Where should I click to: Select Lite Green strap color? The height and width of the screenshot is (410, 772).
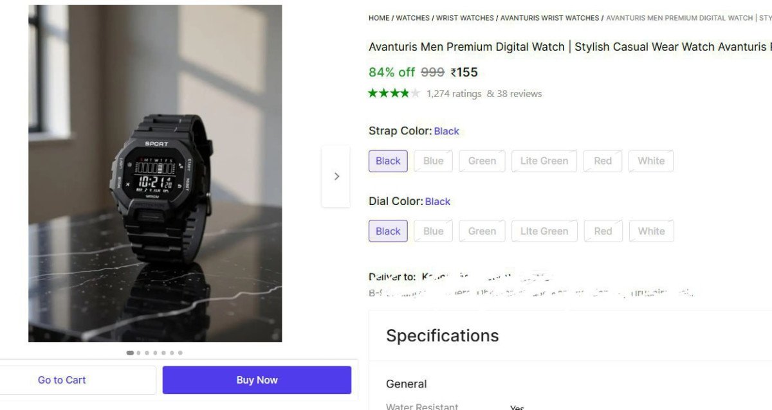click(544, 161)
